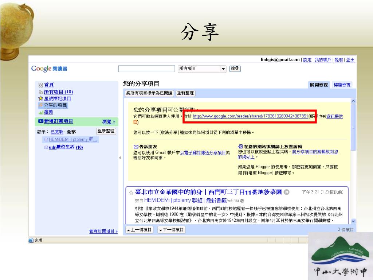Click the 搜尋 search button

[235, 69]
